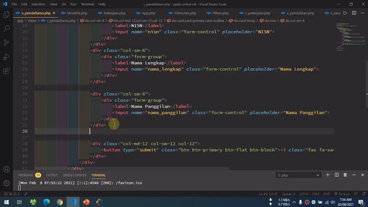Viewport: 368px width, 207px height.
Task: Open the editor More Actions ellipsis
Action: [363, 13]
